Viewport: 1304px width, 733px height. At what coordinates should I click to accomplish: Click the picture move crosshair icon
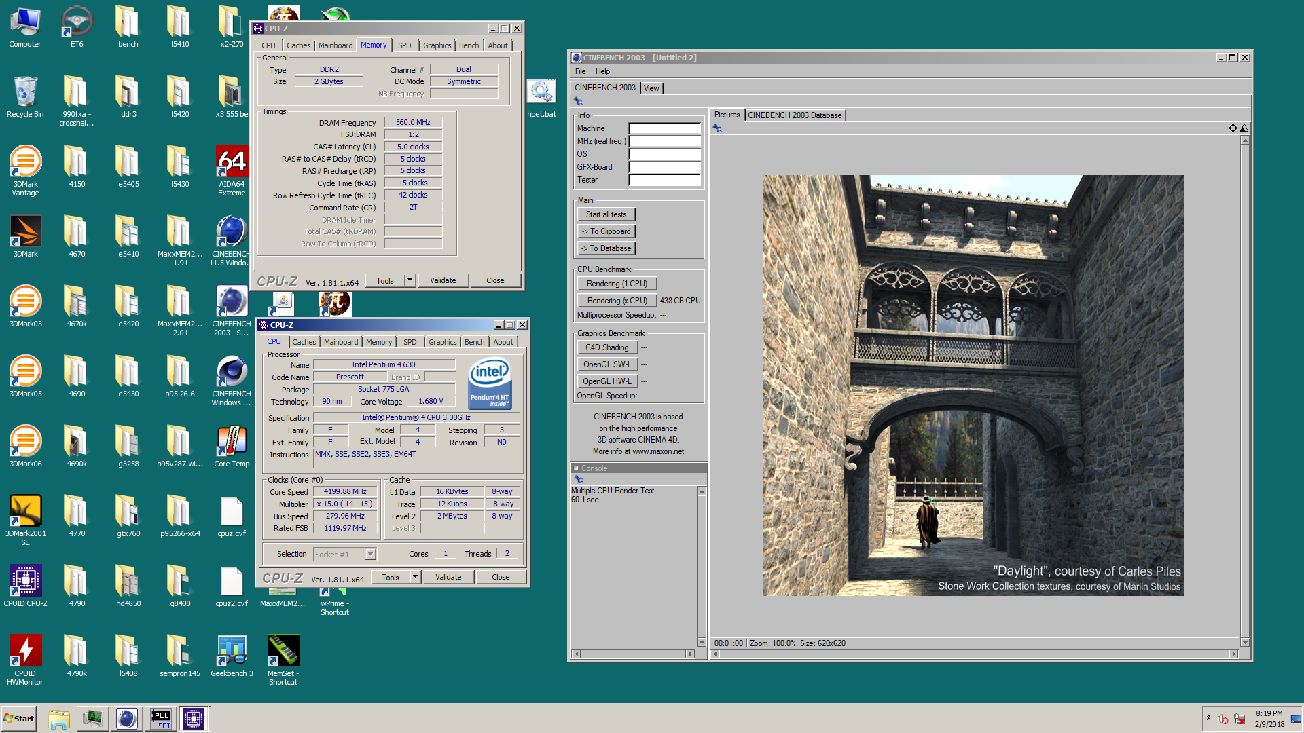pos(1233,128)
